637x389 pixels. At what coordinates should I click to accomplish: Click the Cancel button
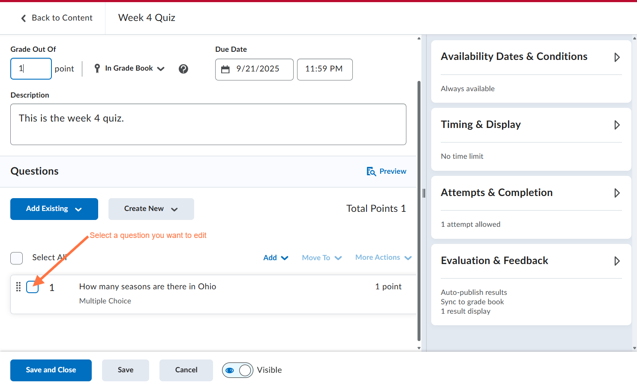(x=186, y=370)
